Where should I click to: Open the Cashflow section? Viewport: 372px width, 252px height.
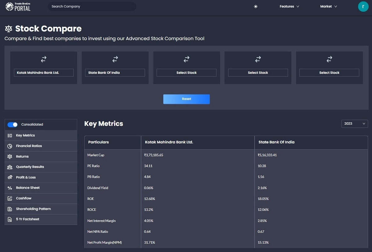pyautogui.click(x=41, y=199)
